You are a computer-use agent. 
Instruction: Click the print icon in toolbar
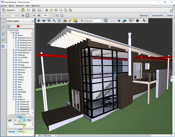(x=34, y=10)
